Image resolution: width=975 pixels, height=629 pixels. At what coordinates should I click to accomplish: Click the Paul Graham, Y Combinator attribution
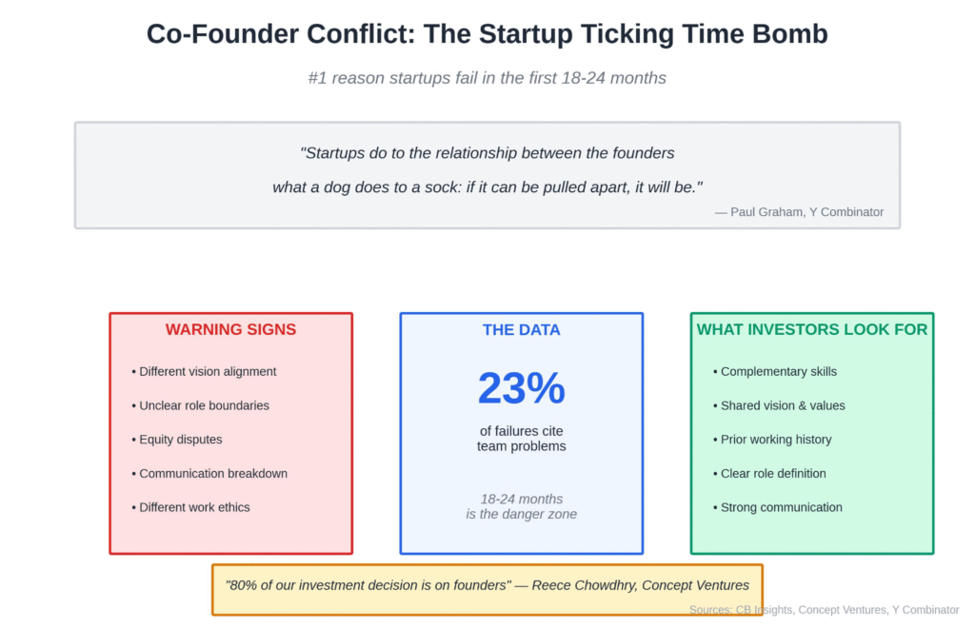pyautogui.click(x=799, y=212)
